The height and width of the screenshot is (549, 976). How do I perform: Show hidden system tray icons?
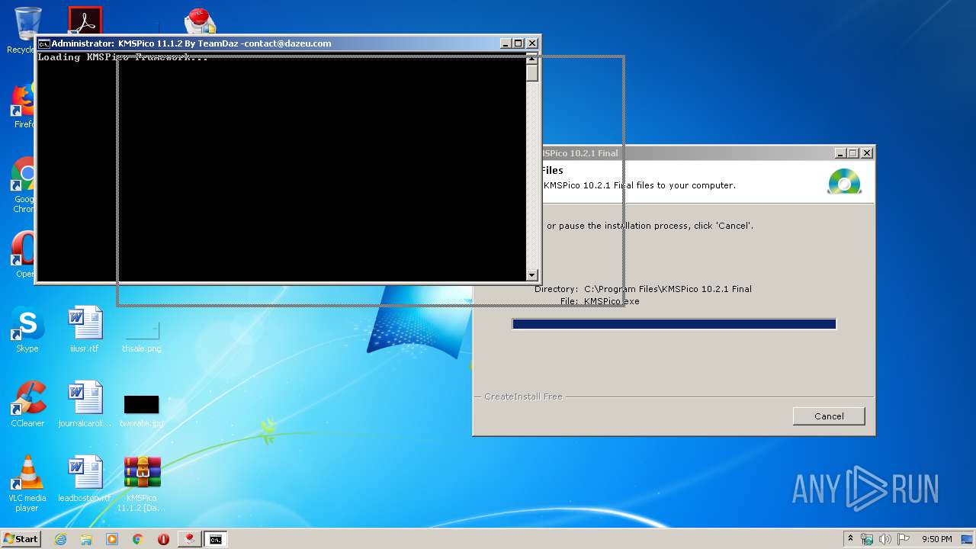click(851, 539)
